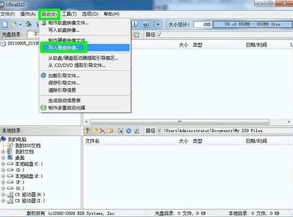Click the exit icon beside the help icon

pyautogui.click(x=157, y=25)
